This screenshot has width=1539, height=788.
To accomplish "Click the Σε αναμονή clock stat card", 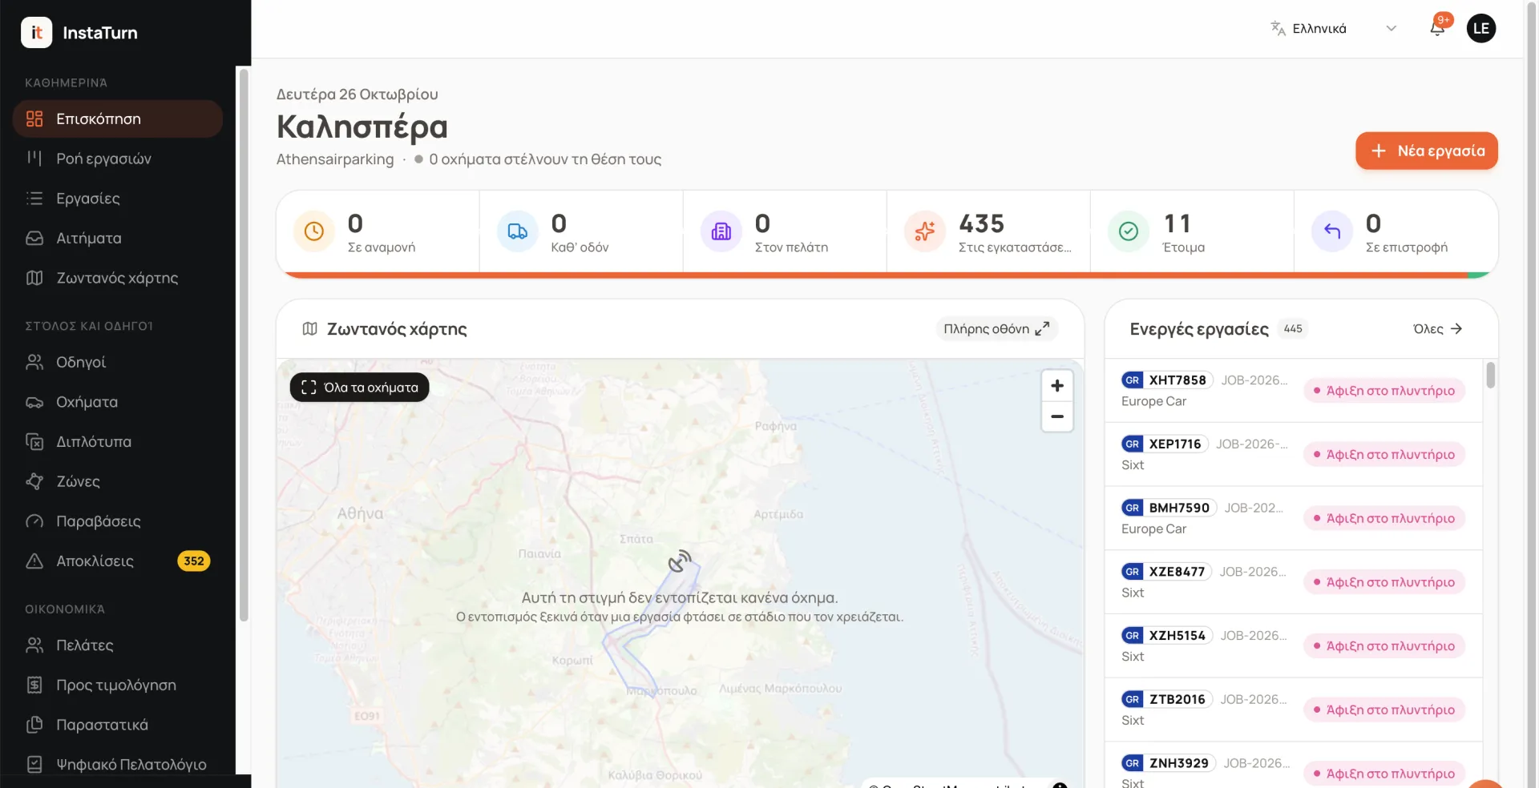I will tap(378, 232).
